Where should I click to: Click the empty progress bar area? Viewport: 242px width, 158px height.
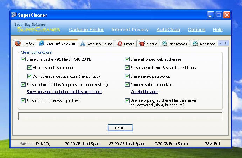pos(120,116)
